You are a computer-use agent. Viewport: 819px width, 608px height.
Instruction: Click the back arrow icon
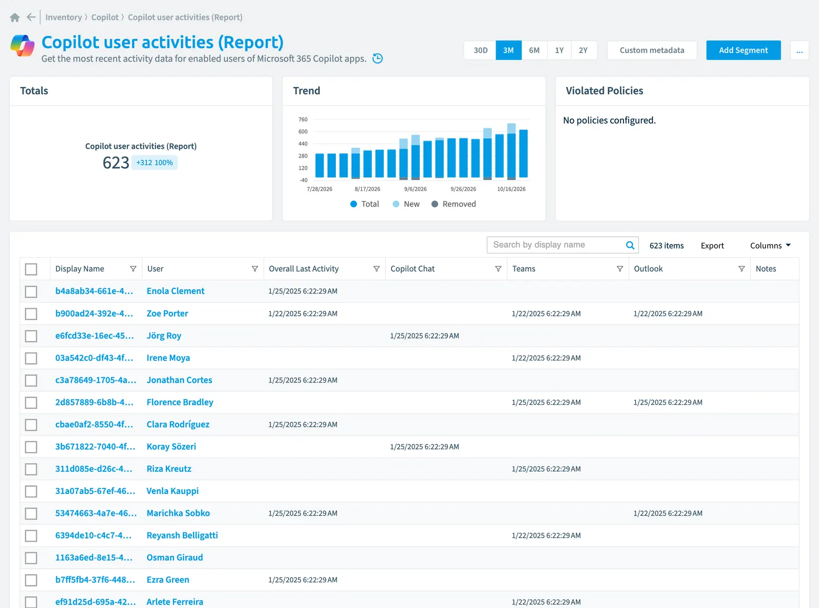tap(31, 17)
